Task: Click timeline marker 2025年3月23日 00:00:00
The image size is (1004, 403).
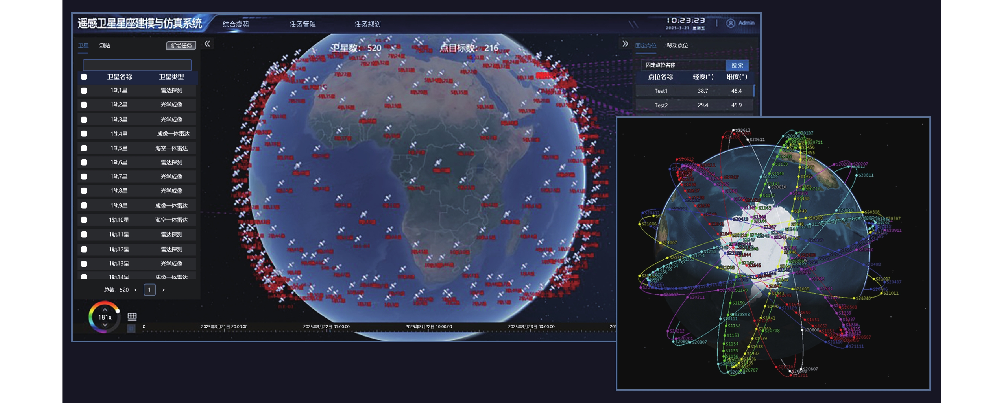Action: (531, 327)
